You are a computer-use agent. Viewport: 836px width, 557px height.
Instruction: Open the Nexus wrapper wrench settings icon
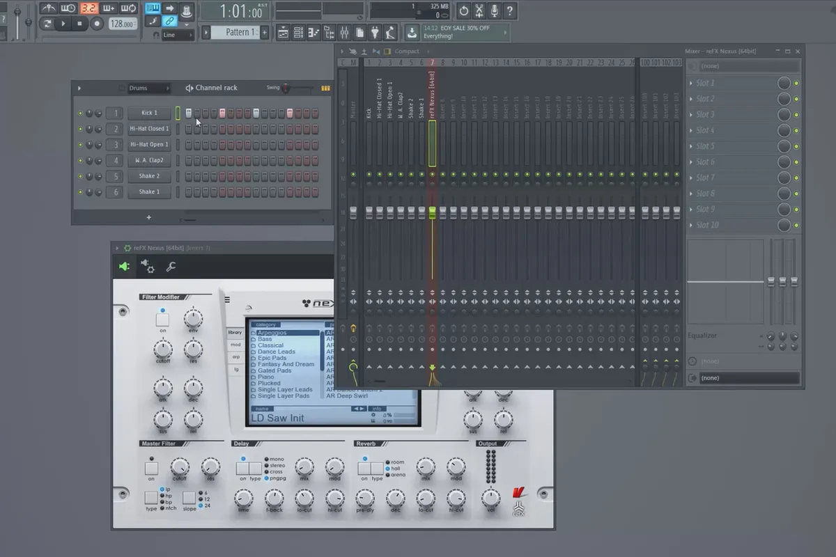click(x=171, y=266)
